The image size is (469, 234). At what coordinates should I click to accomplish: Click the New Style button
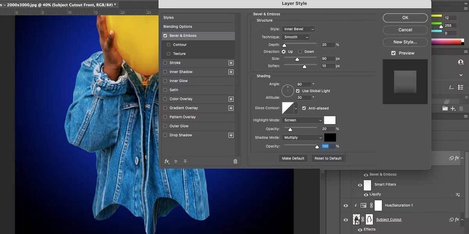[x=405, y=42]
